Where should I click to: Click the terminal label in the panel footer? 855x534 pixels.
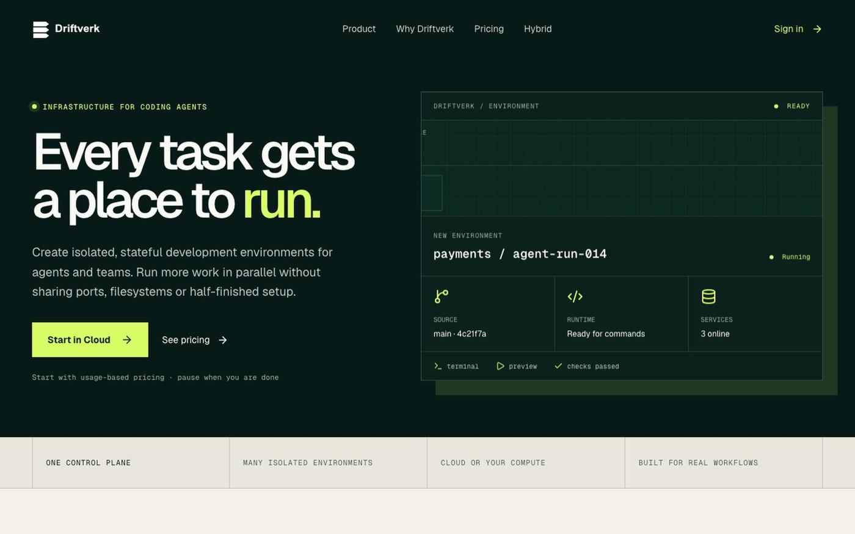[x=462, y=367]
